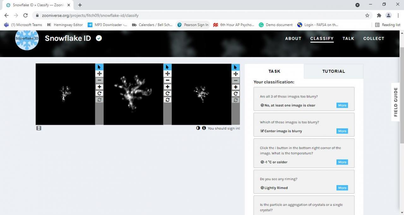404x215 pixels.
Task: Open the COLLECT page
Action: pos(374,38)
